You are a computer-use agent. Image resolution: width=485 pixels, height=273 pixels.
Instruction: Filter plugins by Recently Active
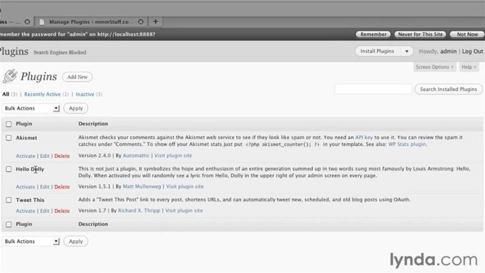click(x=42, y=95)
